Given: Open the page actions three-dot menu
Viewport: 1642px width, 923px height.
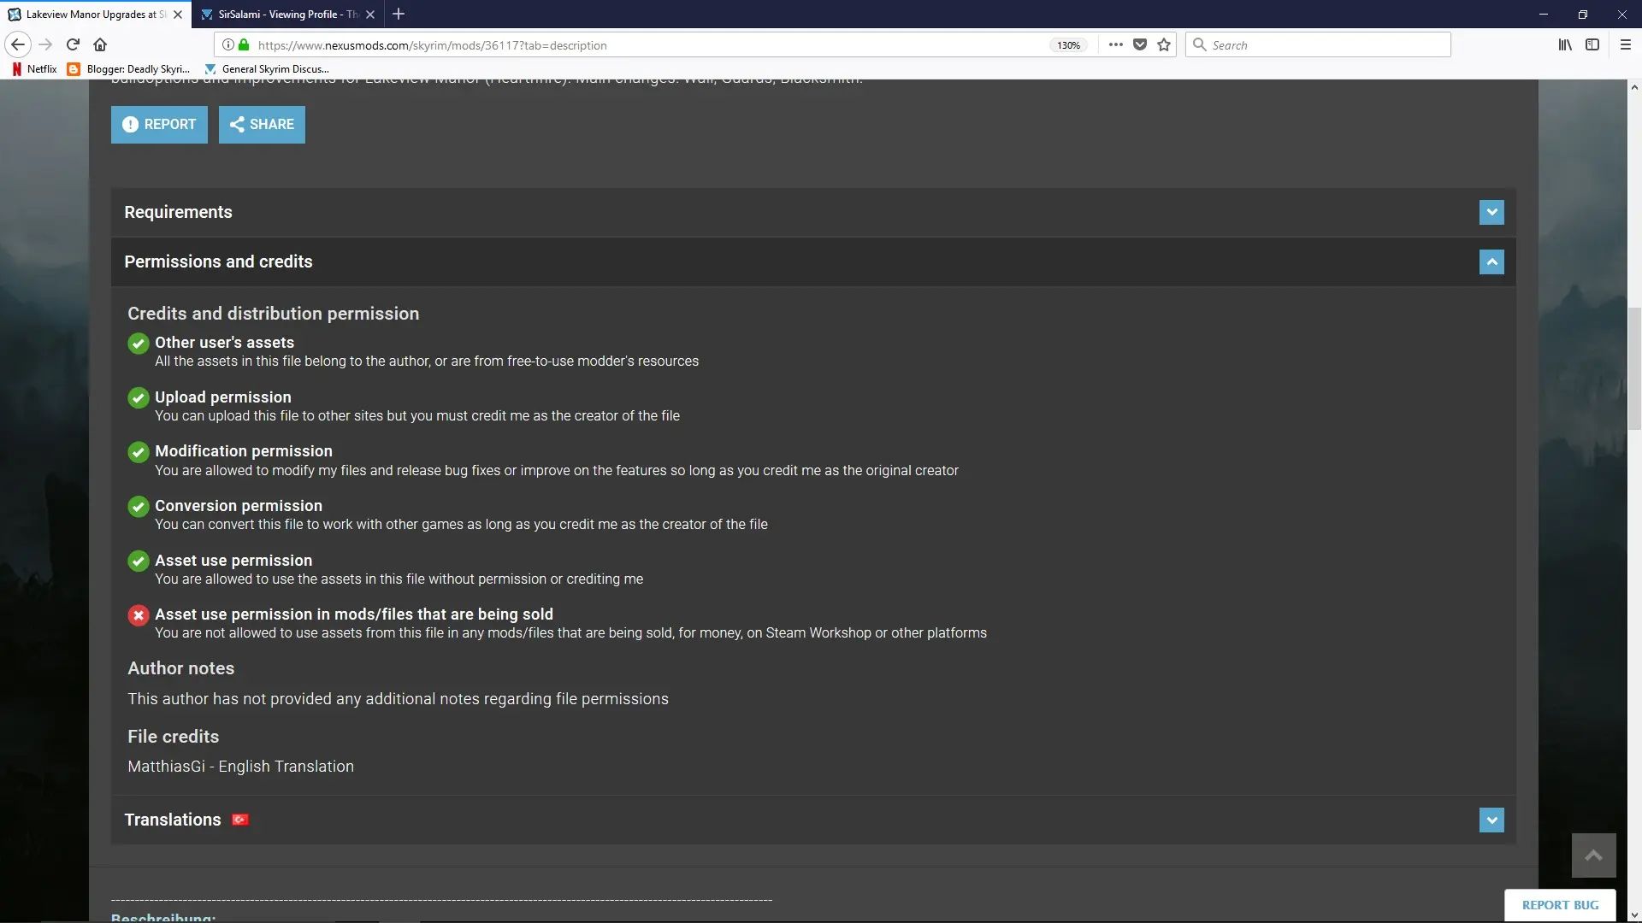Looking at the screenshot, I should [x=1116, y=45].
